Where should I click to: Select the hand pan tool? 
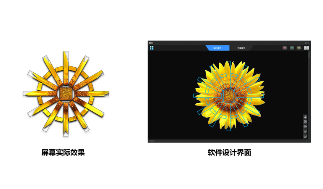(305, 116)
